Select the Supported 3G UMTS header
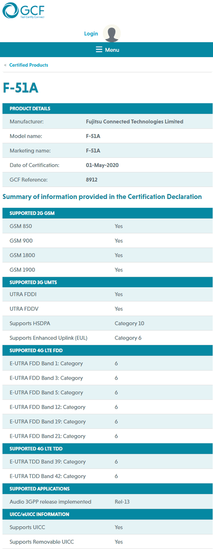The height and width of the screenshot is (549, 213). [x=107, y=282]
